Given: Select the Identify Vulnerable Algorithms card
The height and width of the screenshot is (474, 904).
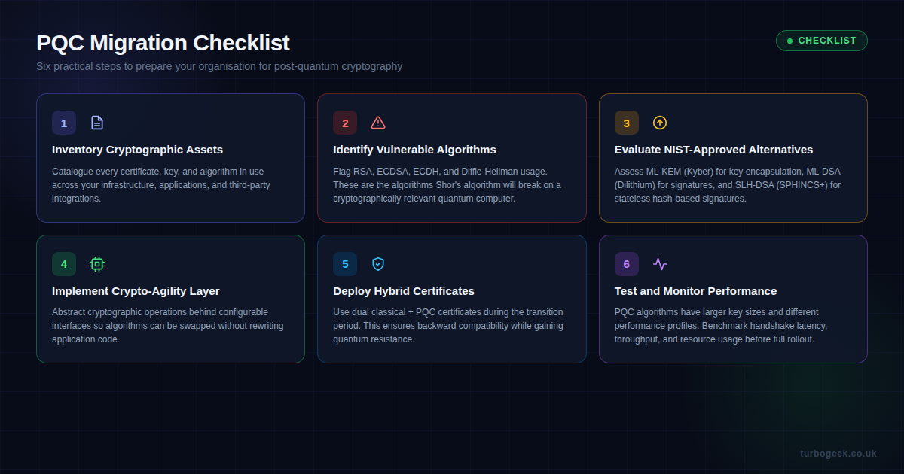Looking at the screenshot, I should pyautogui.click(x=452, y=158).
